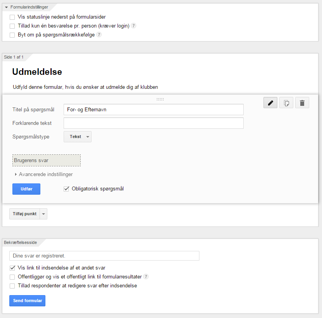Delete question with the trash icon
This screenshot has height=318, width=322.
coord(302,103)
